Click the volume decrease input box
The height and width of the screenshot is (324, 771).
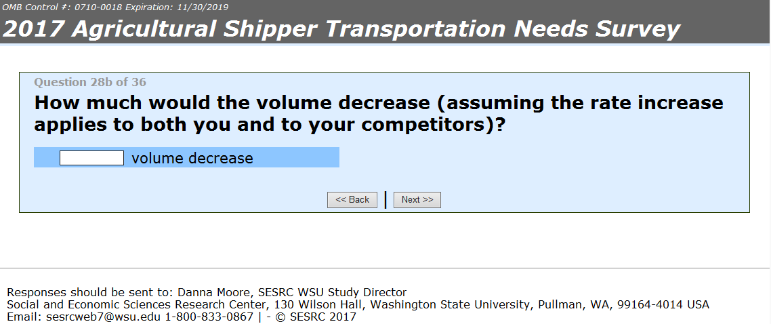91,158
